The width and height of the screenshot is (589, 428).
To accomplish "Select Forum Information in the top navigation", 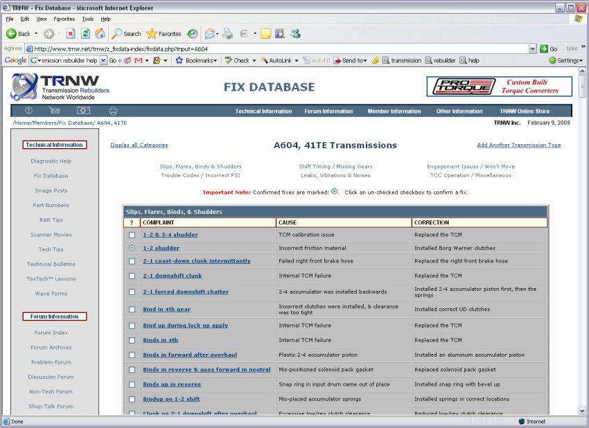I will click(328, 111).
